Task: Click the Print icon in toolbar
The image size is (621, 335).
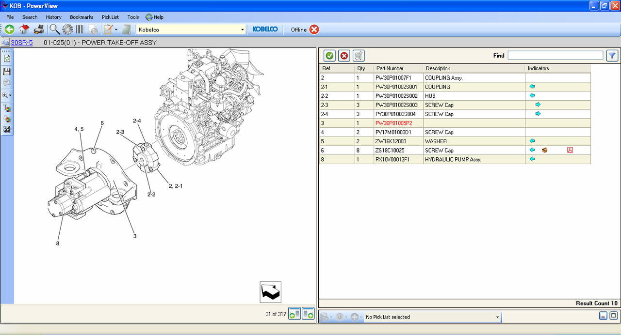Action: coord(39,30)
